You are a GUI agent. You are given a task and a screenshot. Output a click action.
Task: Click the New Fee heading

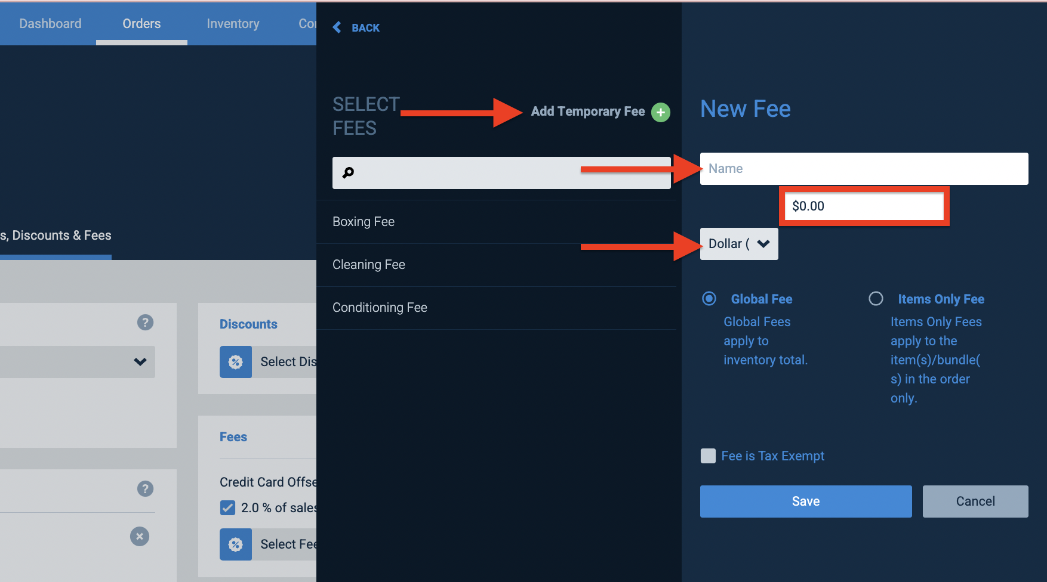[x=746, y=109]
